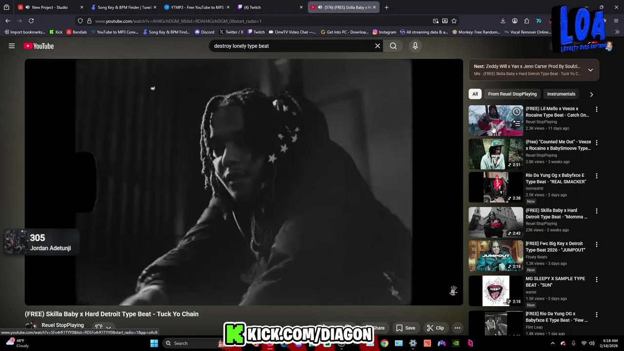The height and width of the screenshot is (351, 624).
Task: Open the 'MG SLEEPY X SAMPLE TYPE BEAT' title
Action: (555, 282)
